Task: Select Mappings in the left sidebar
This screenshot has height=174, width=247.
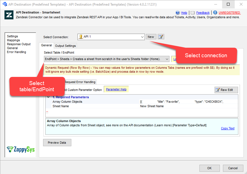Action: [x=13, y=40]
